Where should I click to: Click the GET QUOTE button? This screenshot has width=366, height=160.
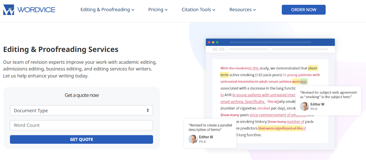(81, 139)
